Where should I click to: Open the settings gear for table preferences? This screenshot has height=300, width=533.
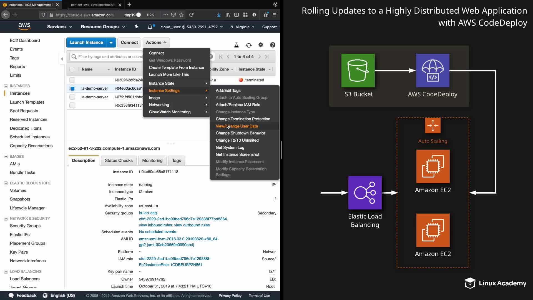pos(261,45)
